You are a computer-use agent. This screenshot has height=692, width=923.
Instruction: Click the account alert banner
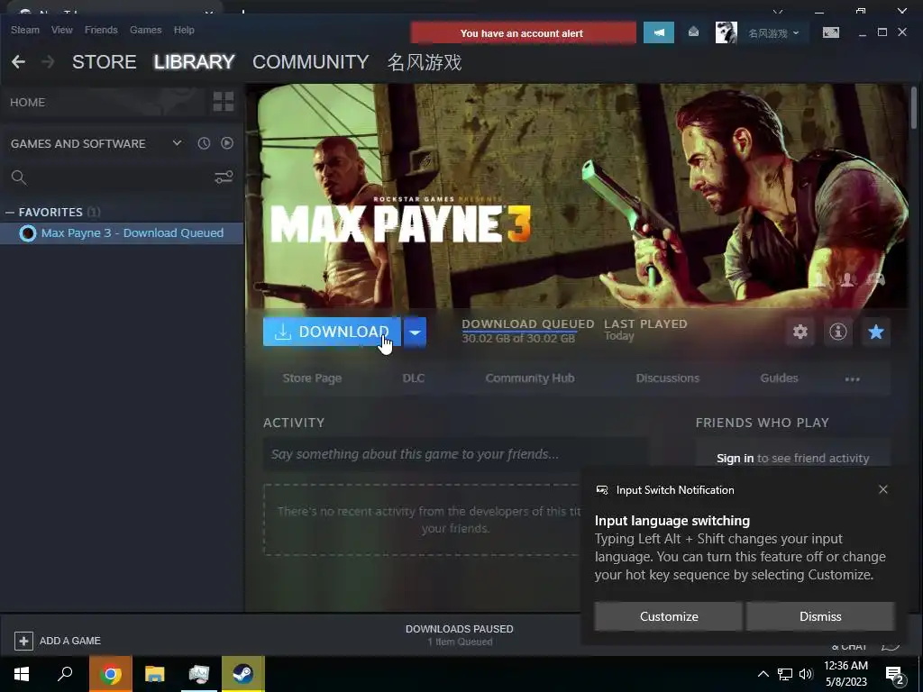click(524, 33)
